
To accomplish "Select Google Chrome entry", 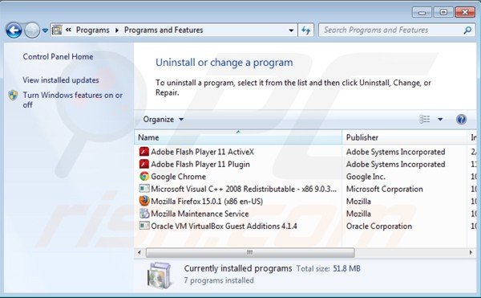I will click(178, 177).
